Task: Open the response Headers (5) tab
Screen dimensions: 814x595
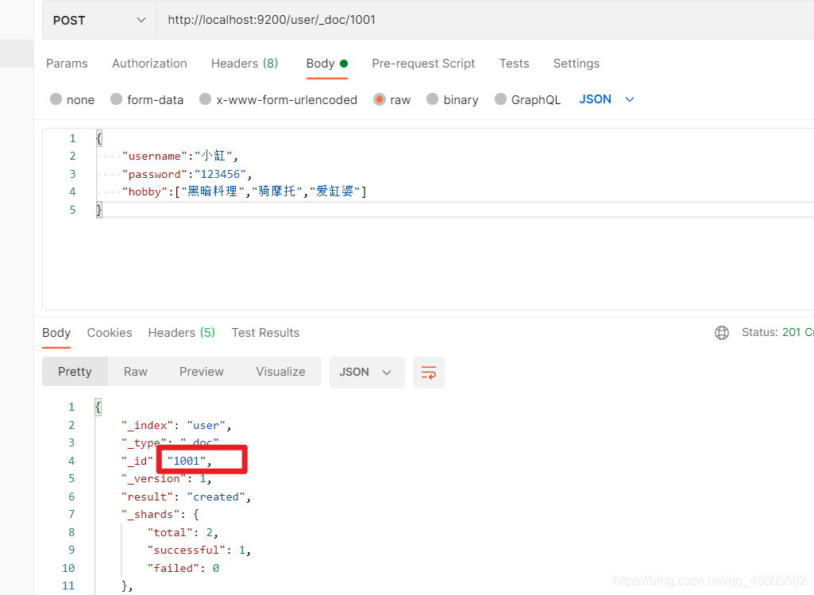Action: click(x=181, y=333)
